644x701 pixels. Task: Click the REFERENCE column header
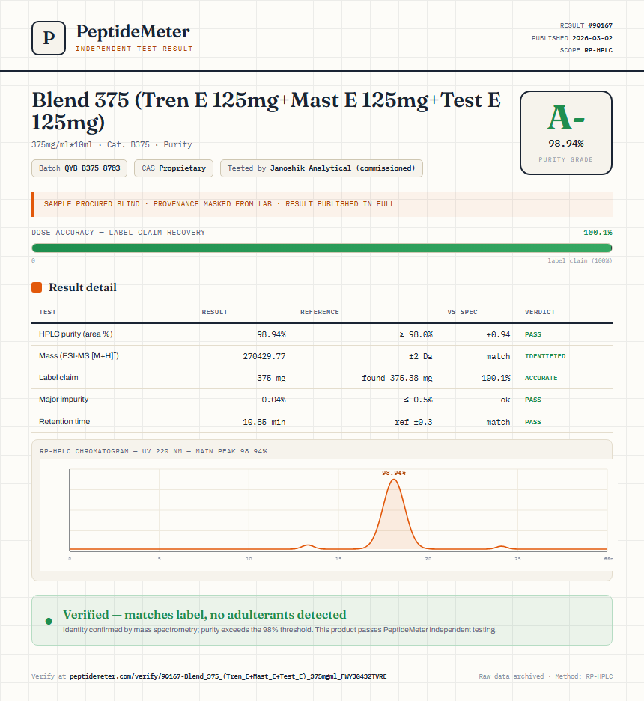point(320,312)
